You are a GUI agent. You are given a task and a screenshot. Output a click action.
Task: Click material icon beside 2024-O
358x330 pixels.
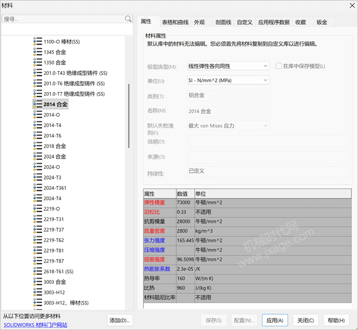pyautogui.click(x=38, y=167)
